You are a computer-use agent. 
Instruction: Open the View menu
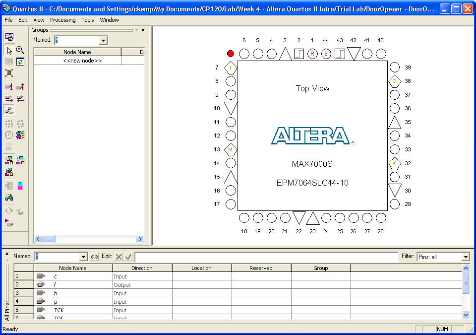[39, 20]
